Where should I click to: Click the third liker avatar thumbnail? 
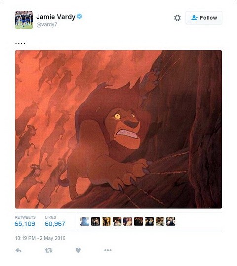click(x=106, y=222)
